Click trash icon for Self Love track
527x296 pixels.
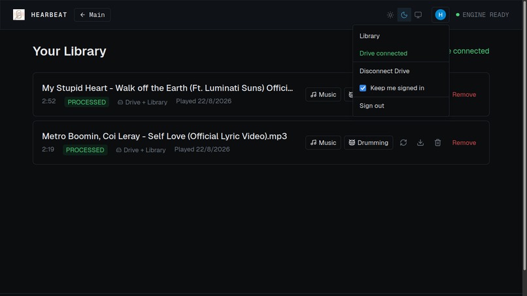click(437, 142)
